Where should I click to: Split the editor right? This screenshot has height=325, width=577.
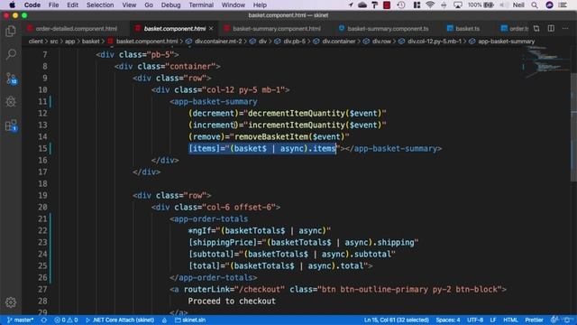551,28
